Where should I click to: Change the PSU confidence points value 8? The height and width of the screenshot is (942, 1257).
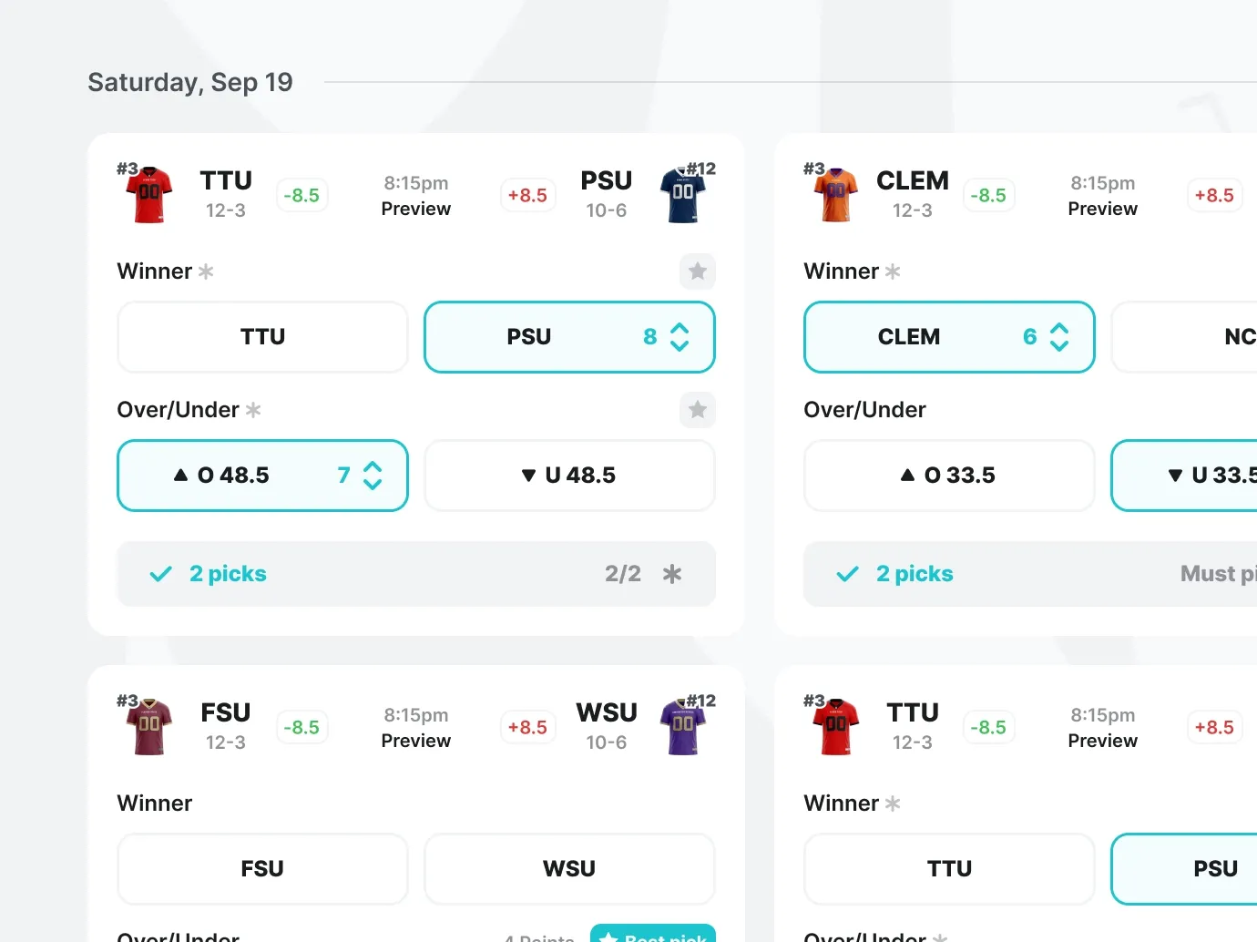click(680, 337)
